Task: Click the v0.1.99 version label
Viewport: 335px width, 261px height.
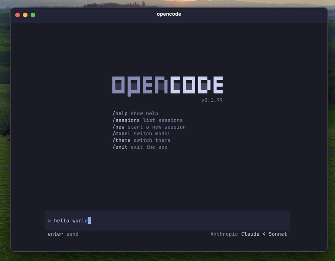Action: [212, 100]
